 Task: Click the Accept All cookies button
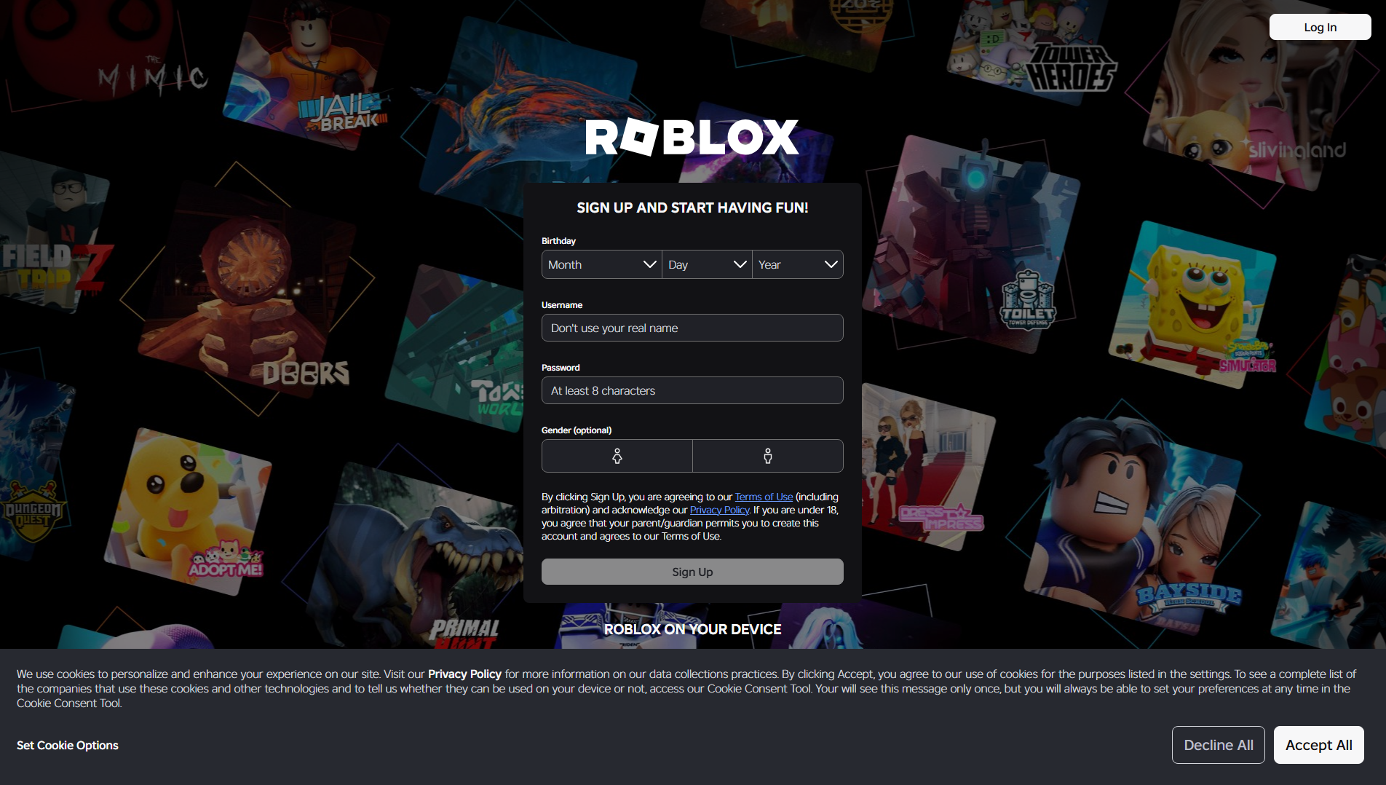(1319, 745)
